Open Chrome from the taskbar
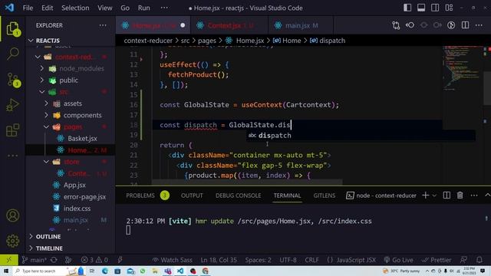This screenshot has width=491, height=276. click(206, 271)
